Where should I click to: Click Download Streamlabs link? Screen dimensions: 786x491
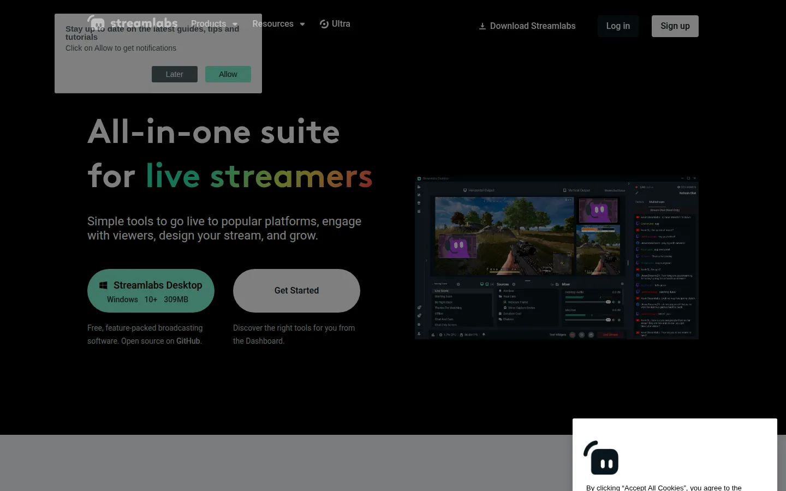(x=527, y=26)
